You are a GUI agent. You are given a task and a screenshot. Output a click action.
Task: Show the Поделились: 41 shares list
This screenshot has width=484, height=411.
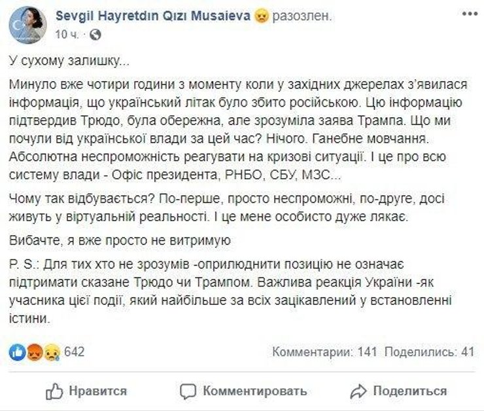(429, 352)
